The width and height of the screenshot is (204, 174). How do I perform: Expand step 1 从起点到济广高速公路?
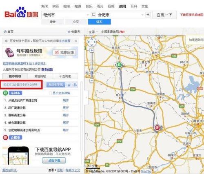pyautogui.click(x=66, y=100)
